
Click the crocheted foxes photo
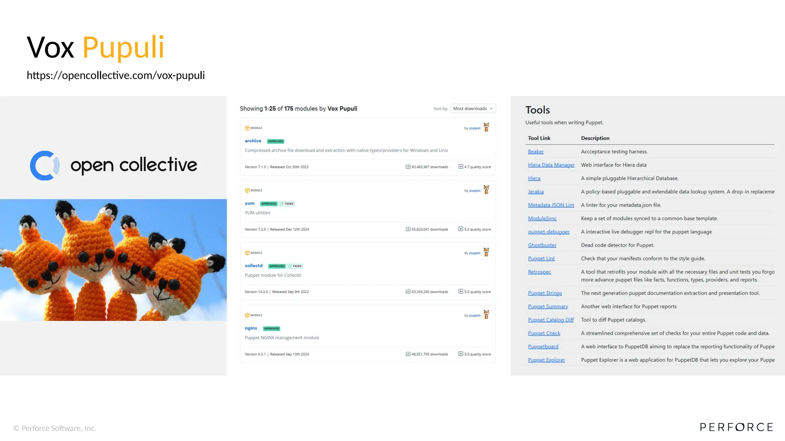[x=113, y=260]
